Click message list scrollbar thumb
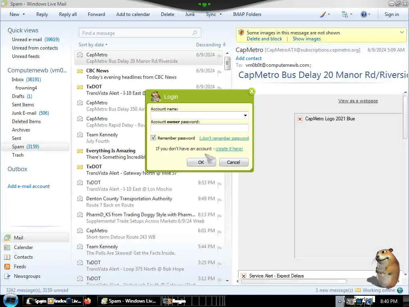 (227, 63)
